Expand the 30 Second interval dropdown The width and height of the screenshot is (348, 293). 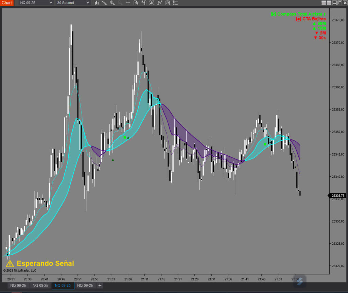tap(73, 3)
